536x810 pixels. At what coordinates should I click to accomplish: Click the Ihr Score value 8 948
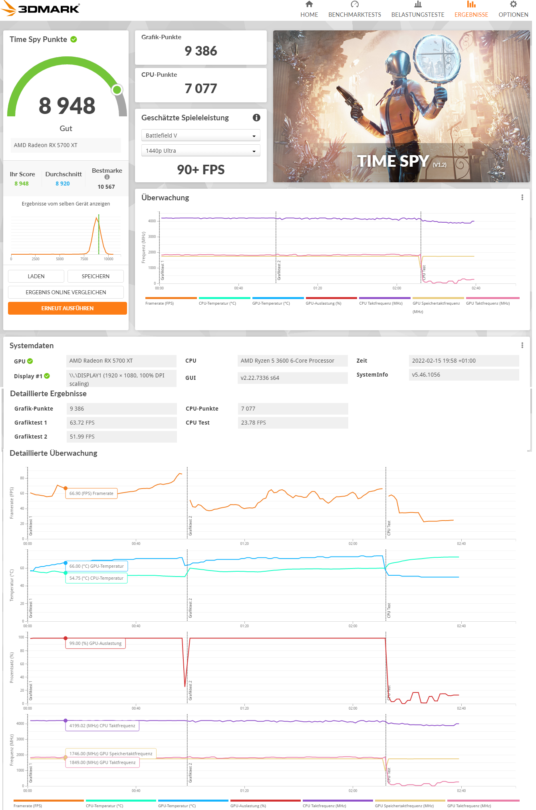pos(22,184)
